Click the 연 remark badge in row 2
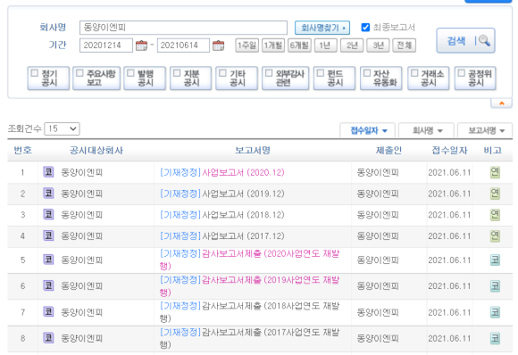The width and height of the screenshot is (518, 355). pos(495,194)
